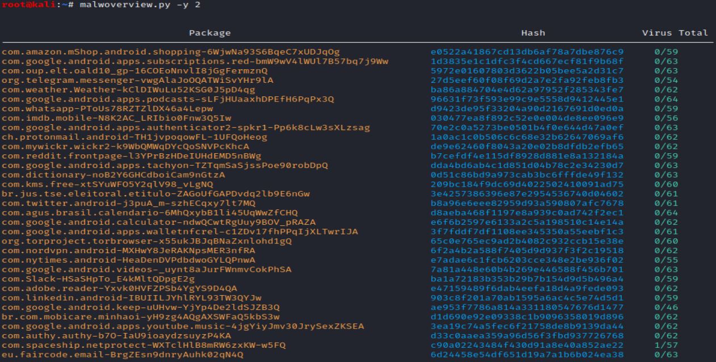Select the com.kms.free package entry
This screenshot has height=362, width=716.
pyautogui.click(x=107, y=184)
